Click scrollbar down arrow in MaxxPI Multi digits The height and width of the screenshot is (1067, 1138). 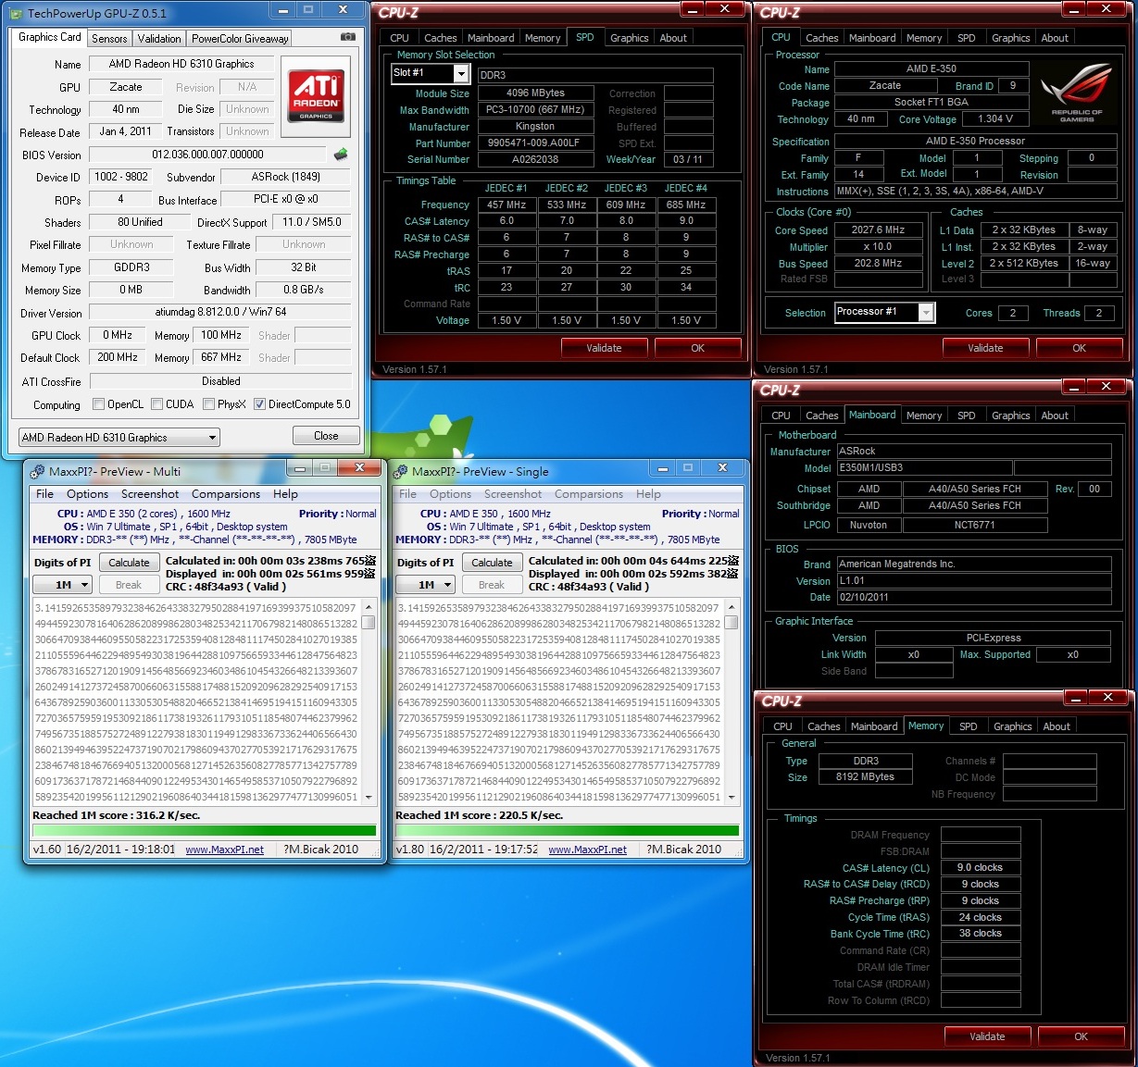click(x=369, y=796)
